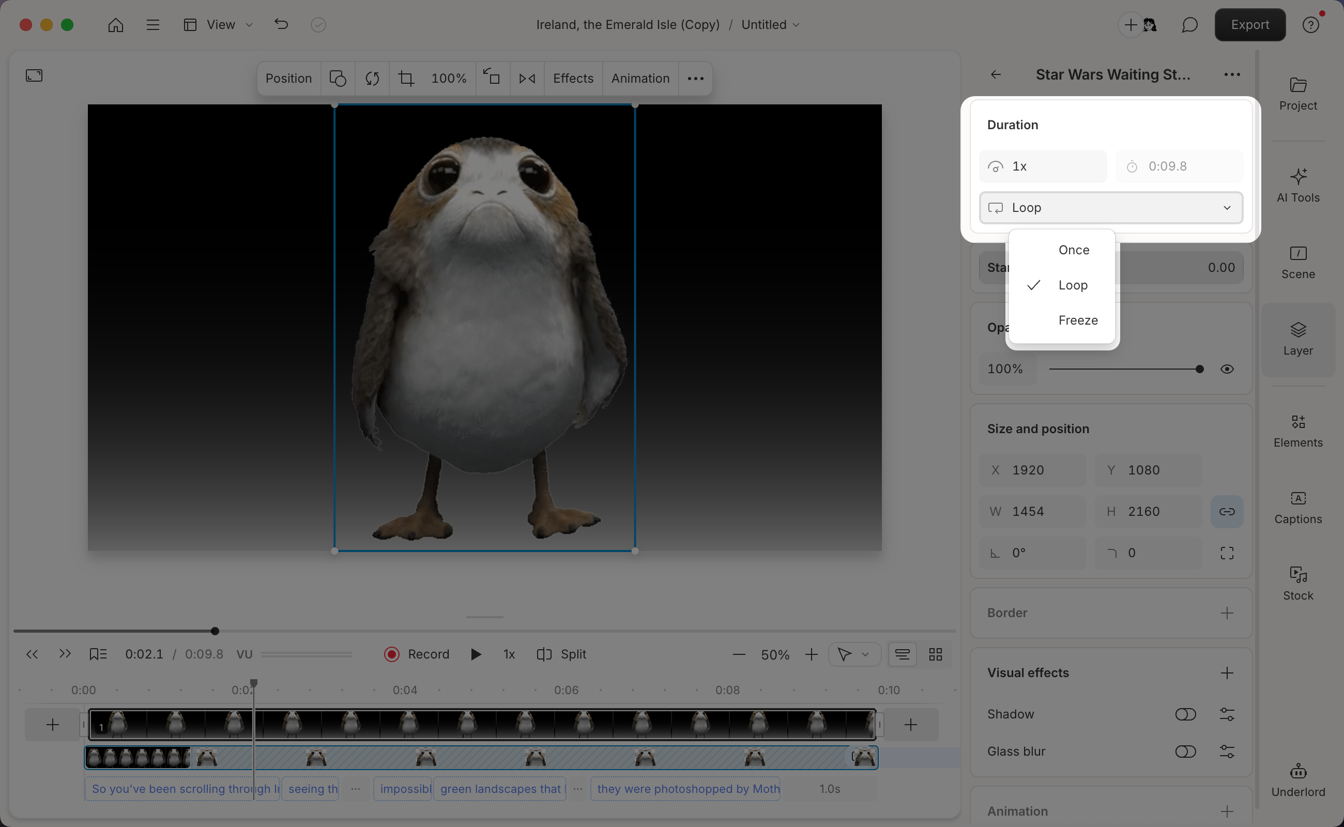Viewport: 1344px width, 827px height.
Task: Click the Export button
Action: pos(1249,25)
